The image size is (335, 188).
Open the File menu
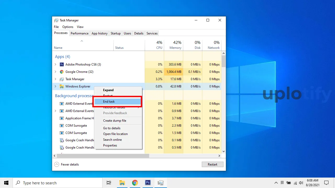tap(56, 27)
